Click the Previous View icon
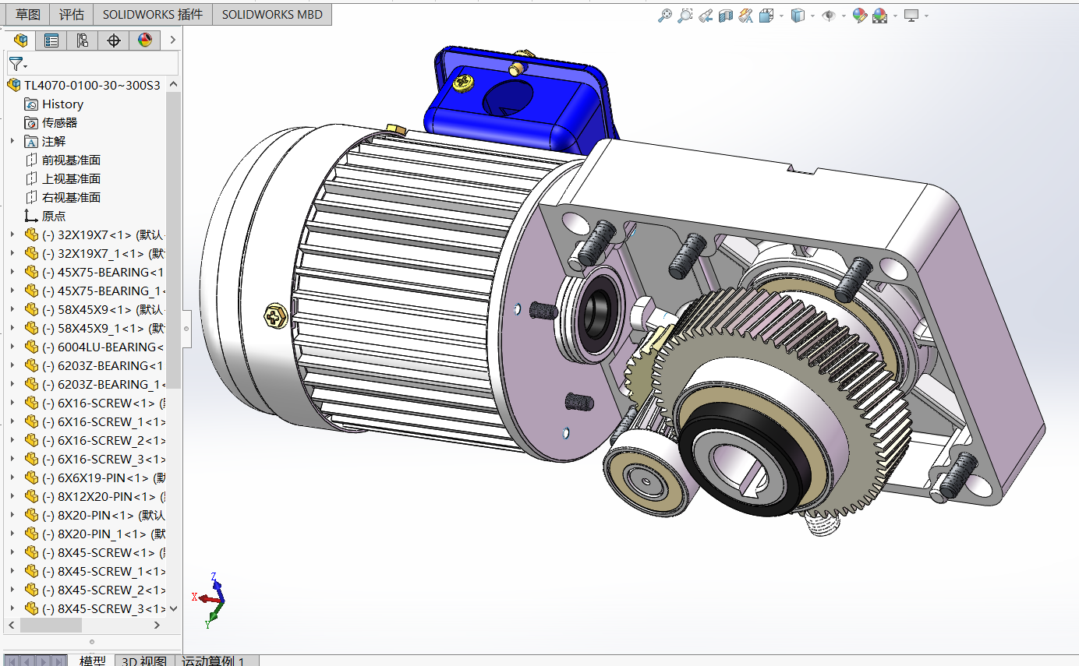 (706, 15)
